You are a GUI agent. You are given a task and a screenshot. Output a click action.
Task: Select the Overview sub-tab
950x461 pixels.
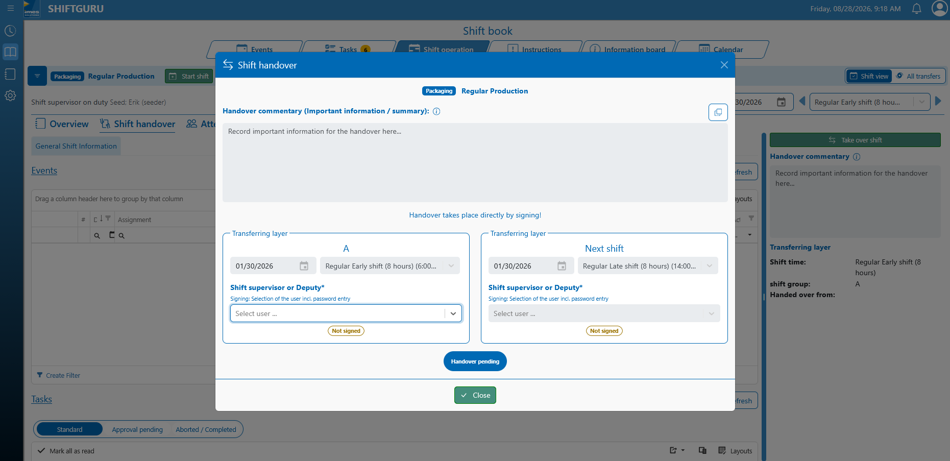62,124
